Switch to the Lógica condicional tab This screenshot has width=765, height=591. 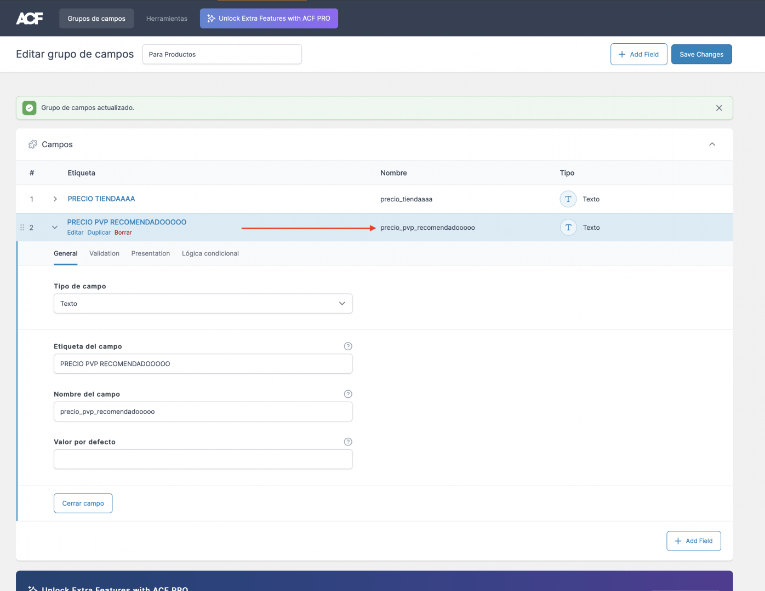point(210,254)
